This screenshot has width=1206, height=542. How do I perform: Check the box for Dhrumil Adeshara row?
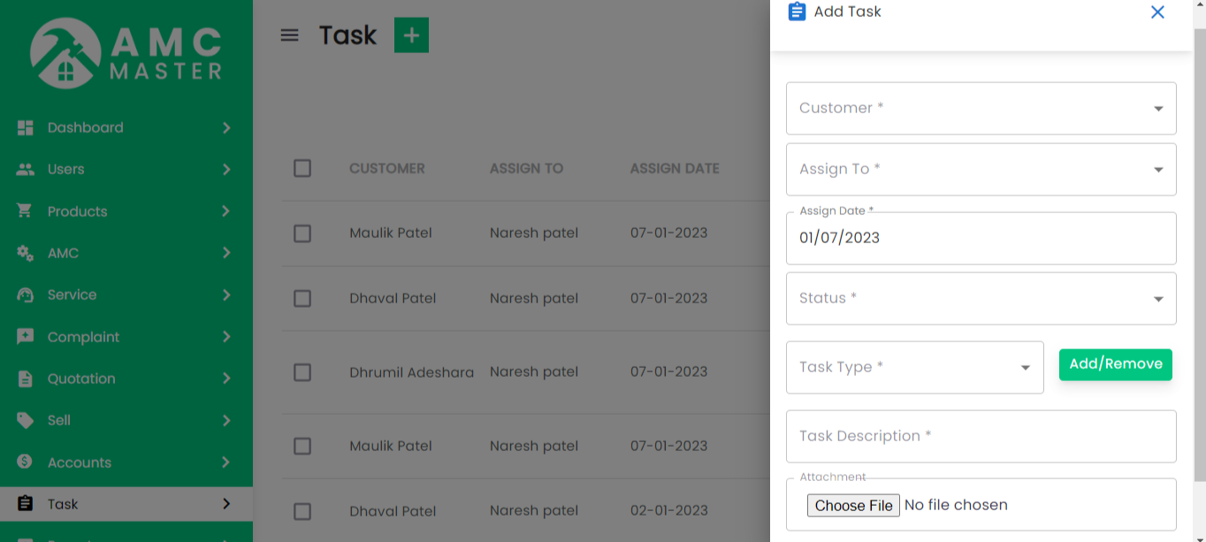tap(302, 372)
